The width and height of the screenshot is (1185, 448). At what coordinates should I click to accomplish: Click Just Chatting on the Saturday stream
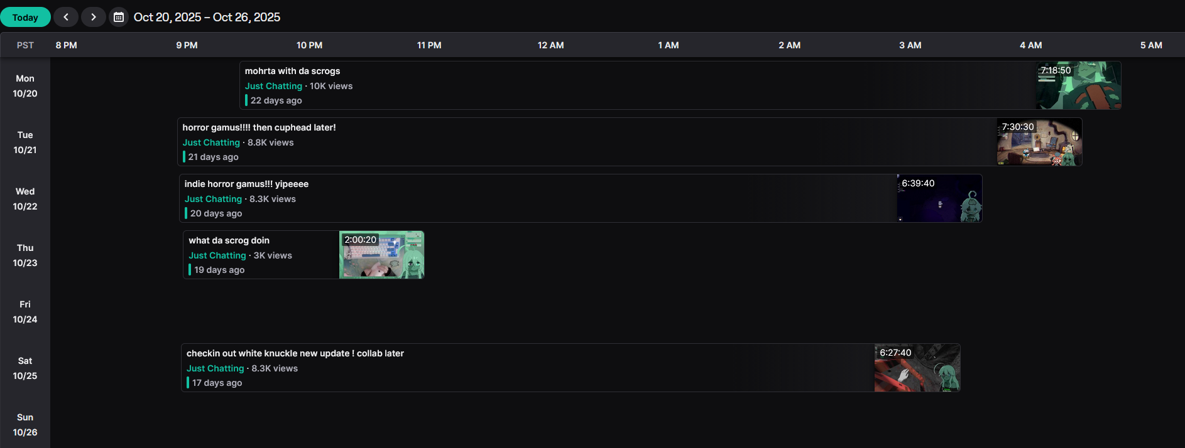pos(215,368)
